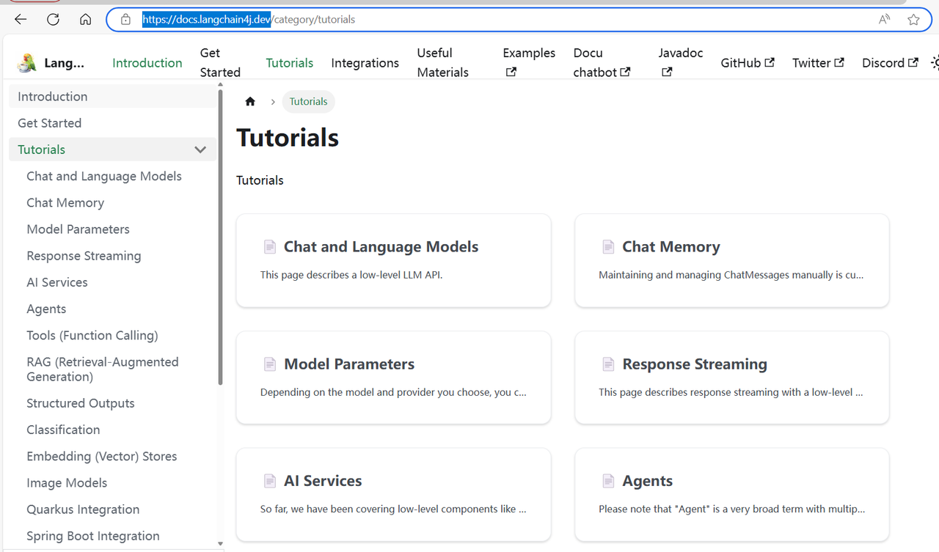The height and width of the screenshot is (552, 939).
Task: Open the Discord navbar link
Action: pyautogui.click(x=890, y=63)
